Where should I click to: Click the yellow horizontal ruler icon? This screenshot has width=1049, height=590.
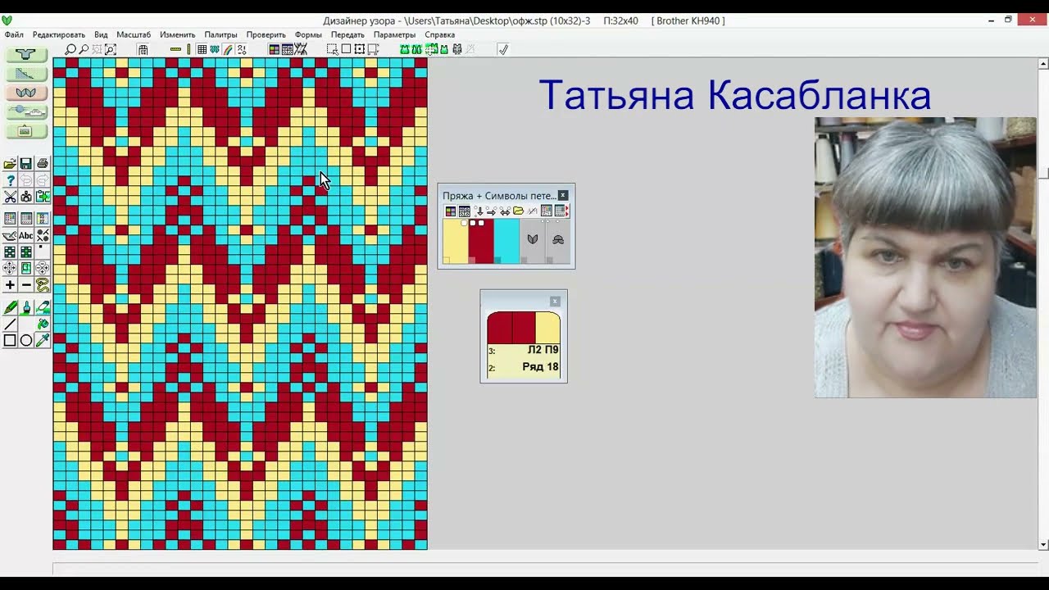coord(175,49)
